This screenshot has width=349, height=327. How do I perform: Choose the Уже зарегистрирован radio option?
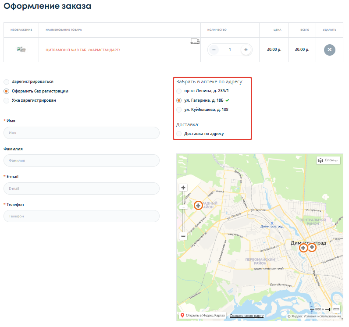coord(6,100)
